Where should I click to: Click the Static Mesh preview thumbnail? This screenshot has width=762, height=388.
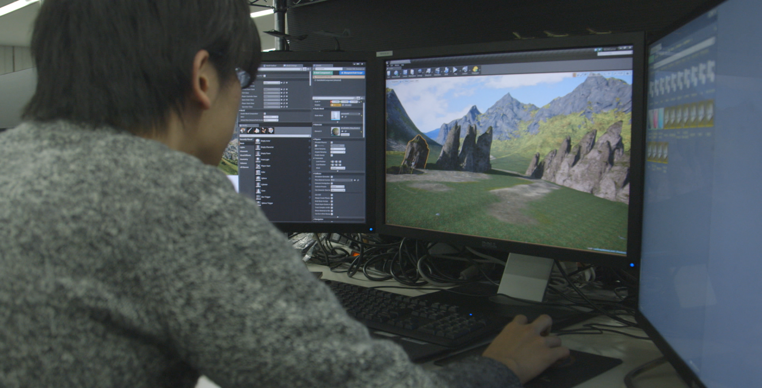(x=335, y=115)
